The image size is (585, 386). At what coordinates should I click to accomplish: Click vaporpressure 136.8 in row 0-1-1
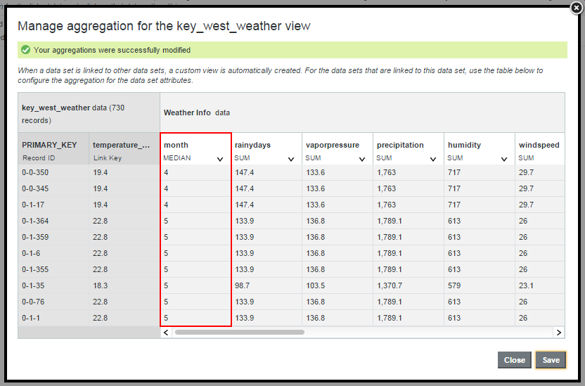[x=315, y=318]
